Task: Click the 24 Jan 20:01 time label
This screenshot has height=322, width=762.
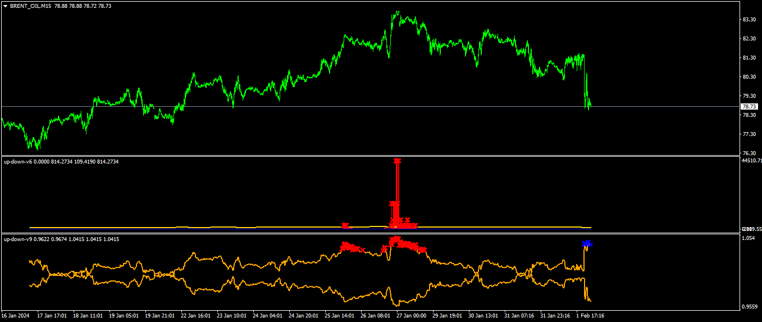Action: [x=304, y=316]
